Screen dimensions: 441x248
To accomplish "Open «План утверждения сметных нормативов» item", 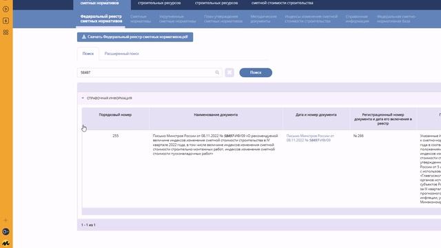I will point(223,19).
